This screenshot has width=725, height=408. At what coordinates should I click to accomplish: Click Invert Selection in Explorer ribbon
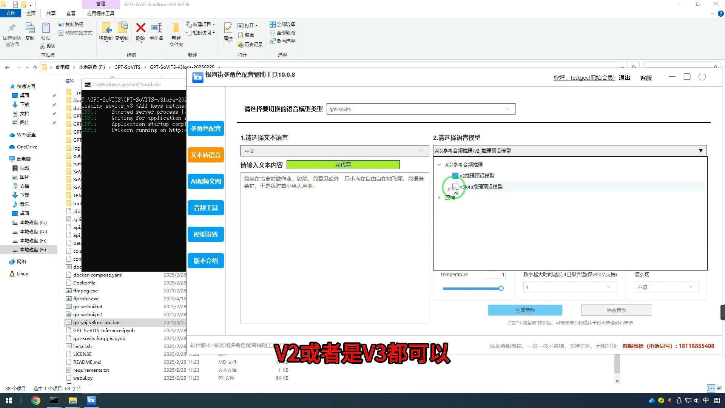282,41
